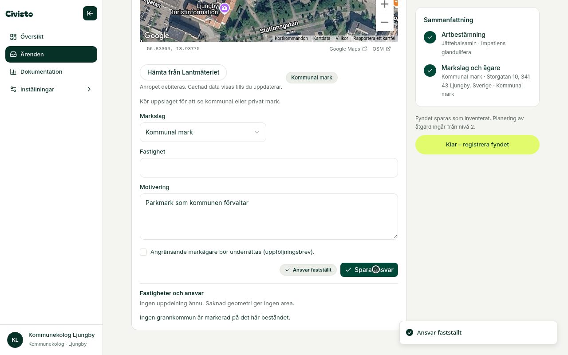This screenshot has width=568, height=355.
Task: Open map Villkor link
Action: pyautogui.click(x=342, y=39)
